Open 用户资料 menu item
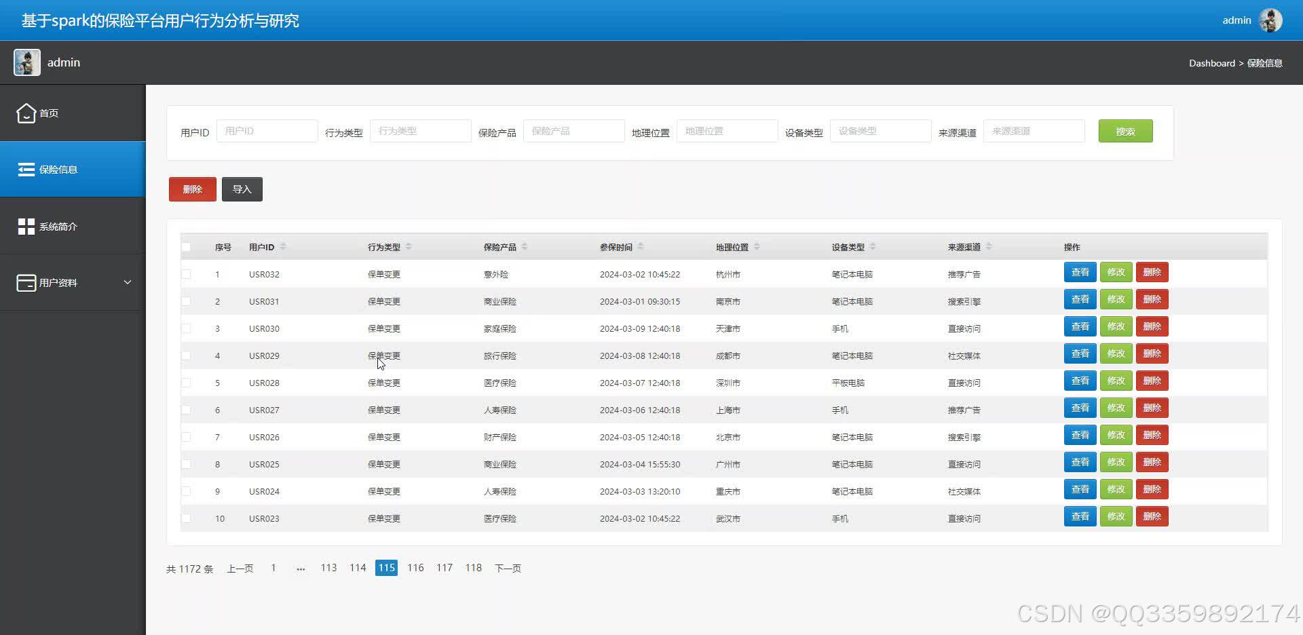The height and width of the screenshot is (635, 1303). [73, 283]
